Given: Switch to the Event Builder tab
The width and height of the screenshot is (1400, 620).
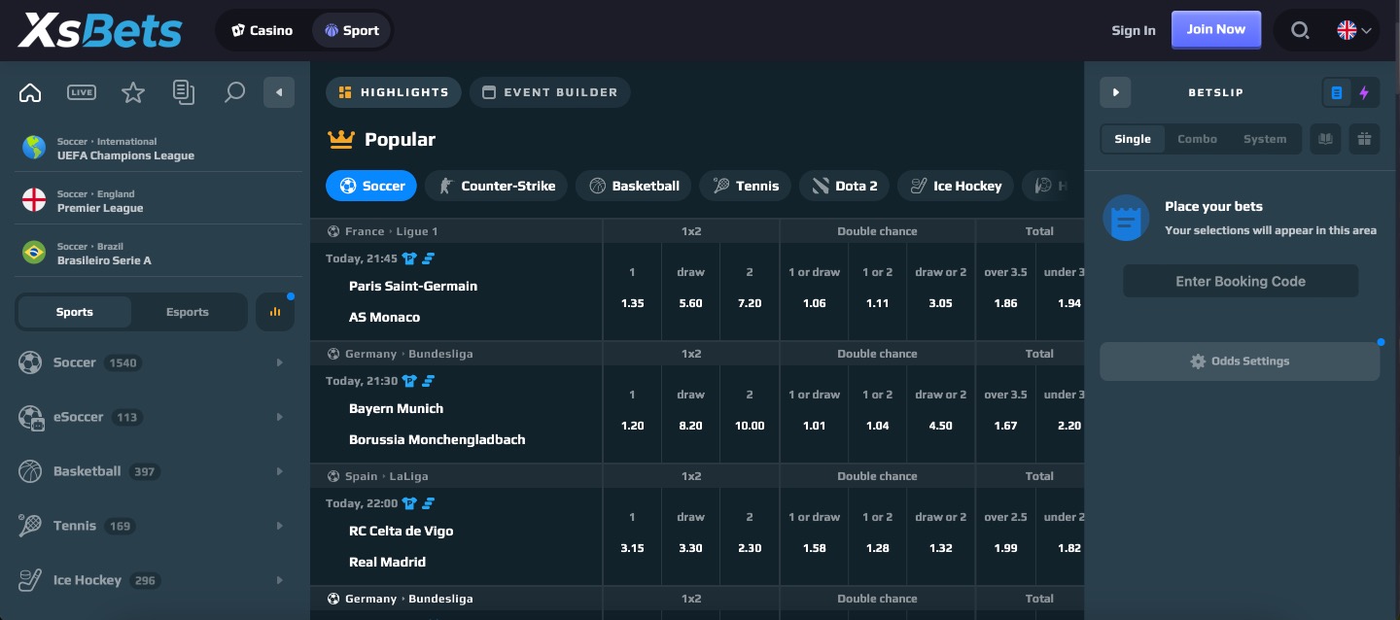Looking at the screenshot, I should tap(550, 92).
